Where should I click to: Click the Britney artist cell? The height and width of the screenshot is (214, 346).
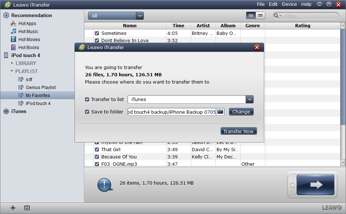pyautogui.click(x=202, y=33)
